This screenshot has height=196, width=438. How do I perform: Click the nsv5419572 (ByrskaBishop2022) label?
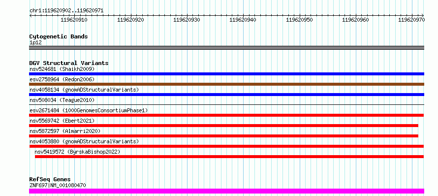[x=77, y=152]
